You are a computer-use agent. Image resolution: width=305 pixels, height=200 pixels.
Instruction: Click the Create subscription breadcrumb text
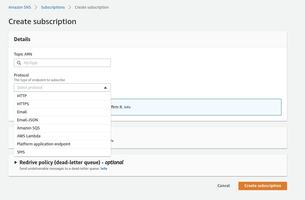pos(92,7)
